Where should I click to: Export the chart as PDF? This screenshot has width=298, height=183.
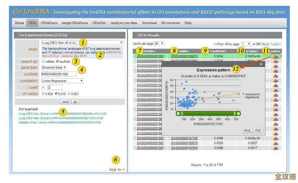[258, 131]
